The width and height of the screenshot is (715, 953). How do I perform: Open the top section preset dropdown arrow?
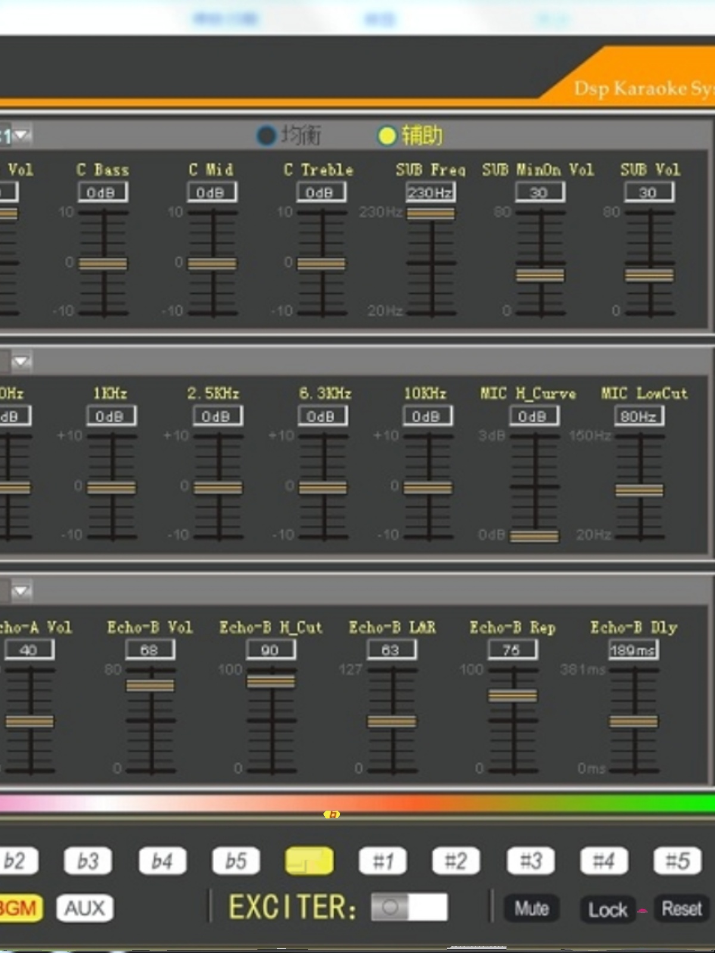pos(22,135)
